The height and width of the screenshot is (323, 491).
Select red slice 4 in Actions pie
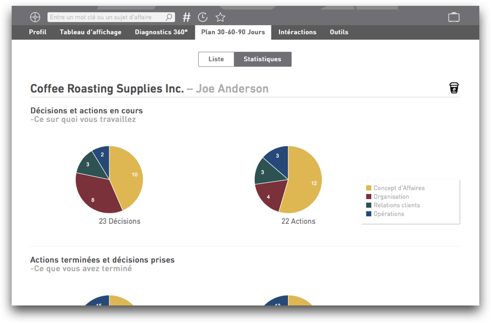coord(271,194)
